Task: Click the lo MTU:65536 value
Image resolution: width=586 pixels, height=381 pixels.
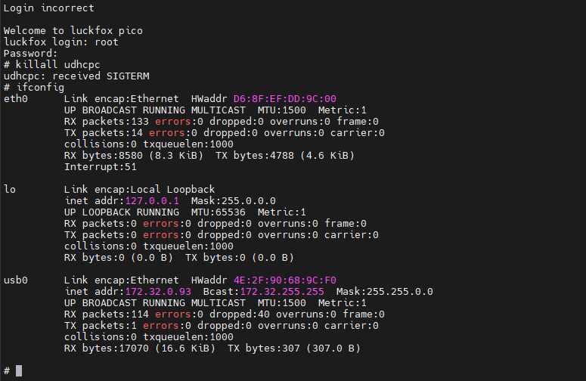Action: tap(219, 212)
